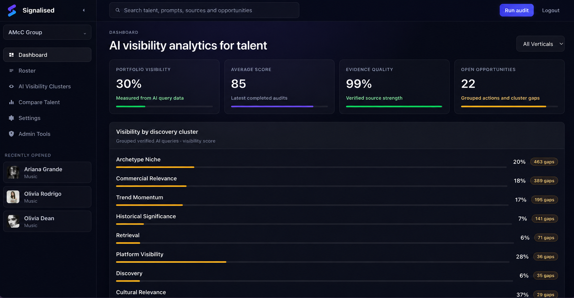
Task: Click the AI Visibility Clusters eye icon
Action: click(11, 86)
